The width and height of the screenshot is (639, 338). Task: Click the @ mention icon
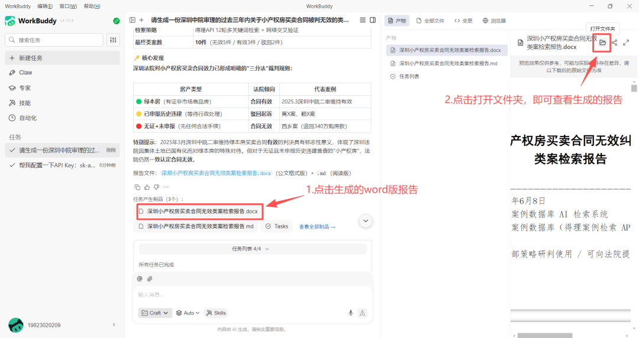pyautogui.click(x=140, y=278)
